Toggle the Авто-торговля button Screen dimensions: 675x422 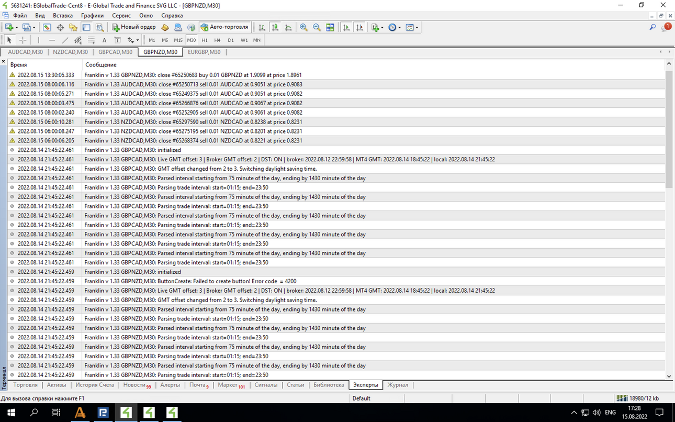point(224,27)
